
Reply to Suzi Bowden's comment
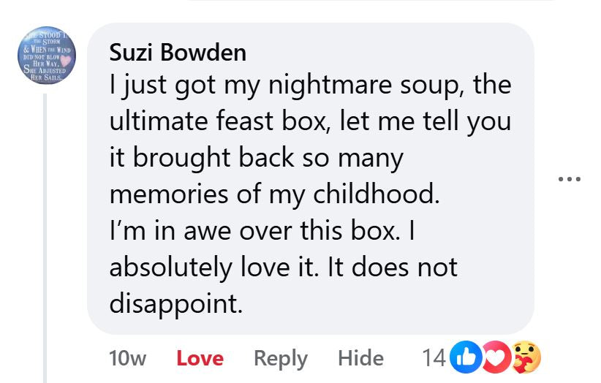[280, 358]
